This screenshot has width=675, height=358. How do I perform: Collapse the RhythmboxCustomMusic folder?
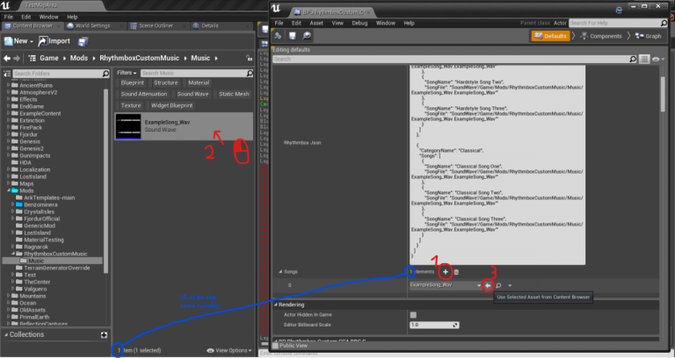pos(13,254)
